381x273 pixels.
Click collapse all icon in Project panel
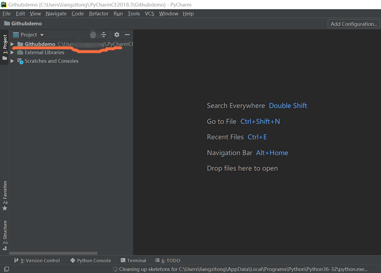[104, 35]
